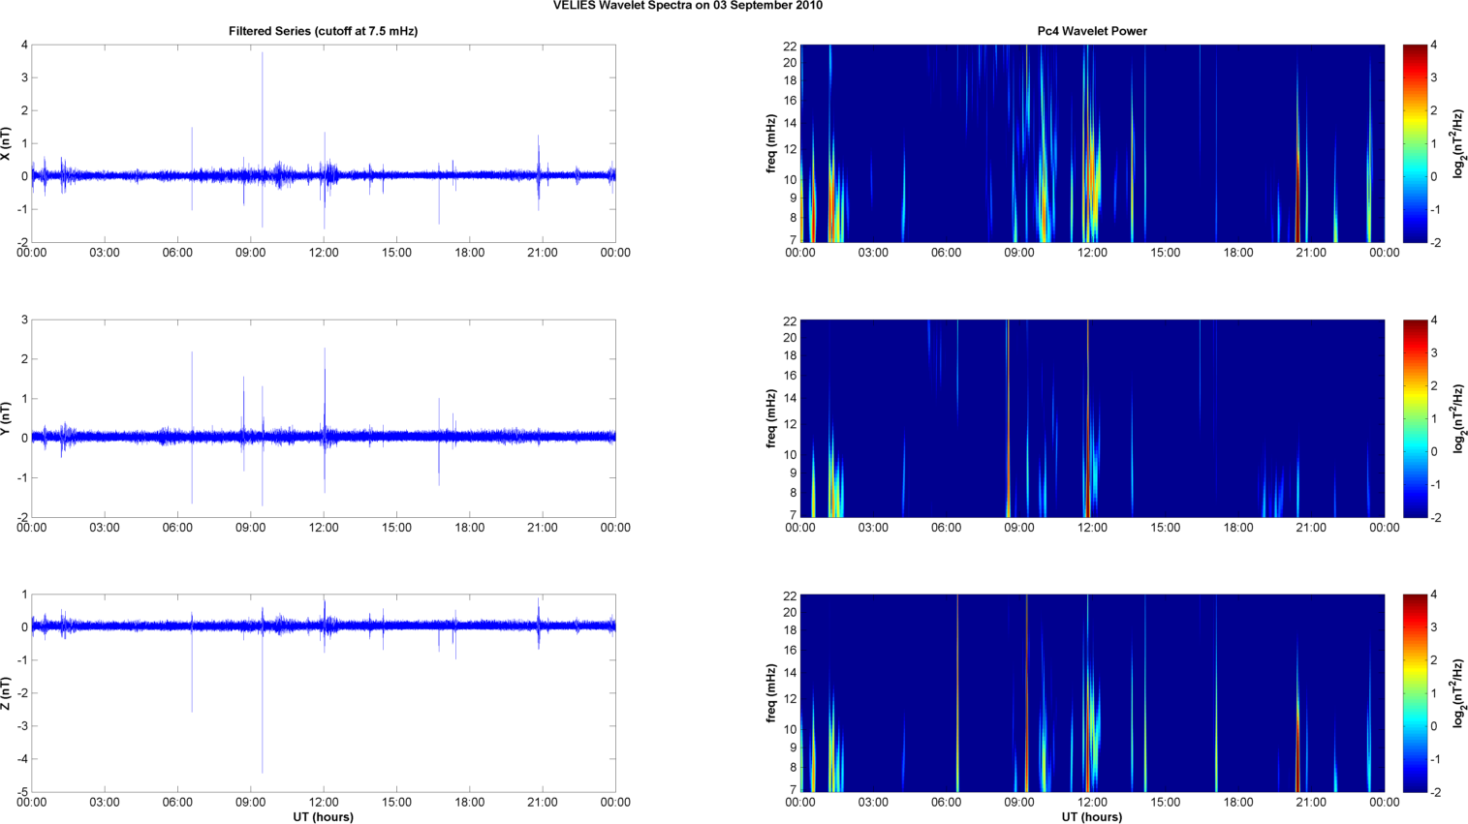Click the X (nT) axis label

(x=7, y=143)
